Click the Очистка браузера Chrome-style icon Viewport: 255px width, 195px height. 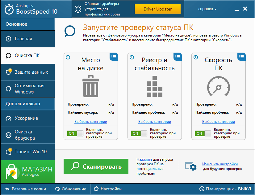tap(8, 135)
